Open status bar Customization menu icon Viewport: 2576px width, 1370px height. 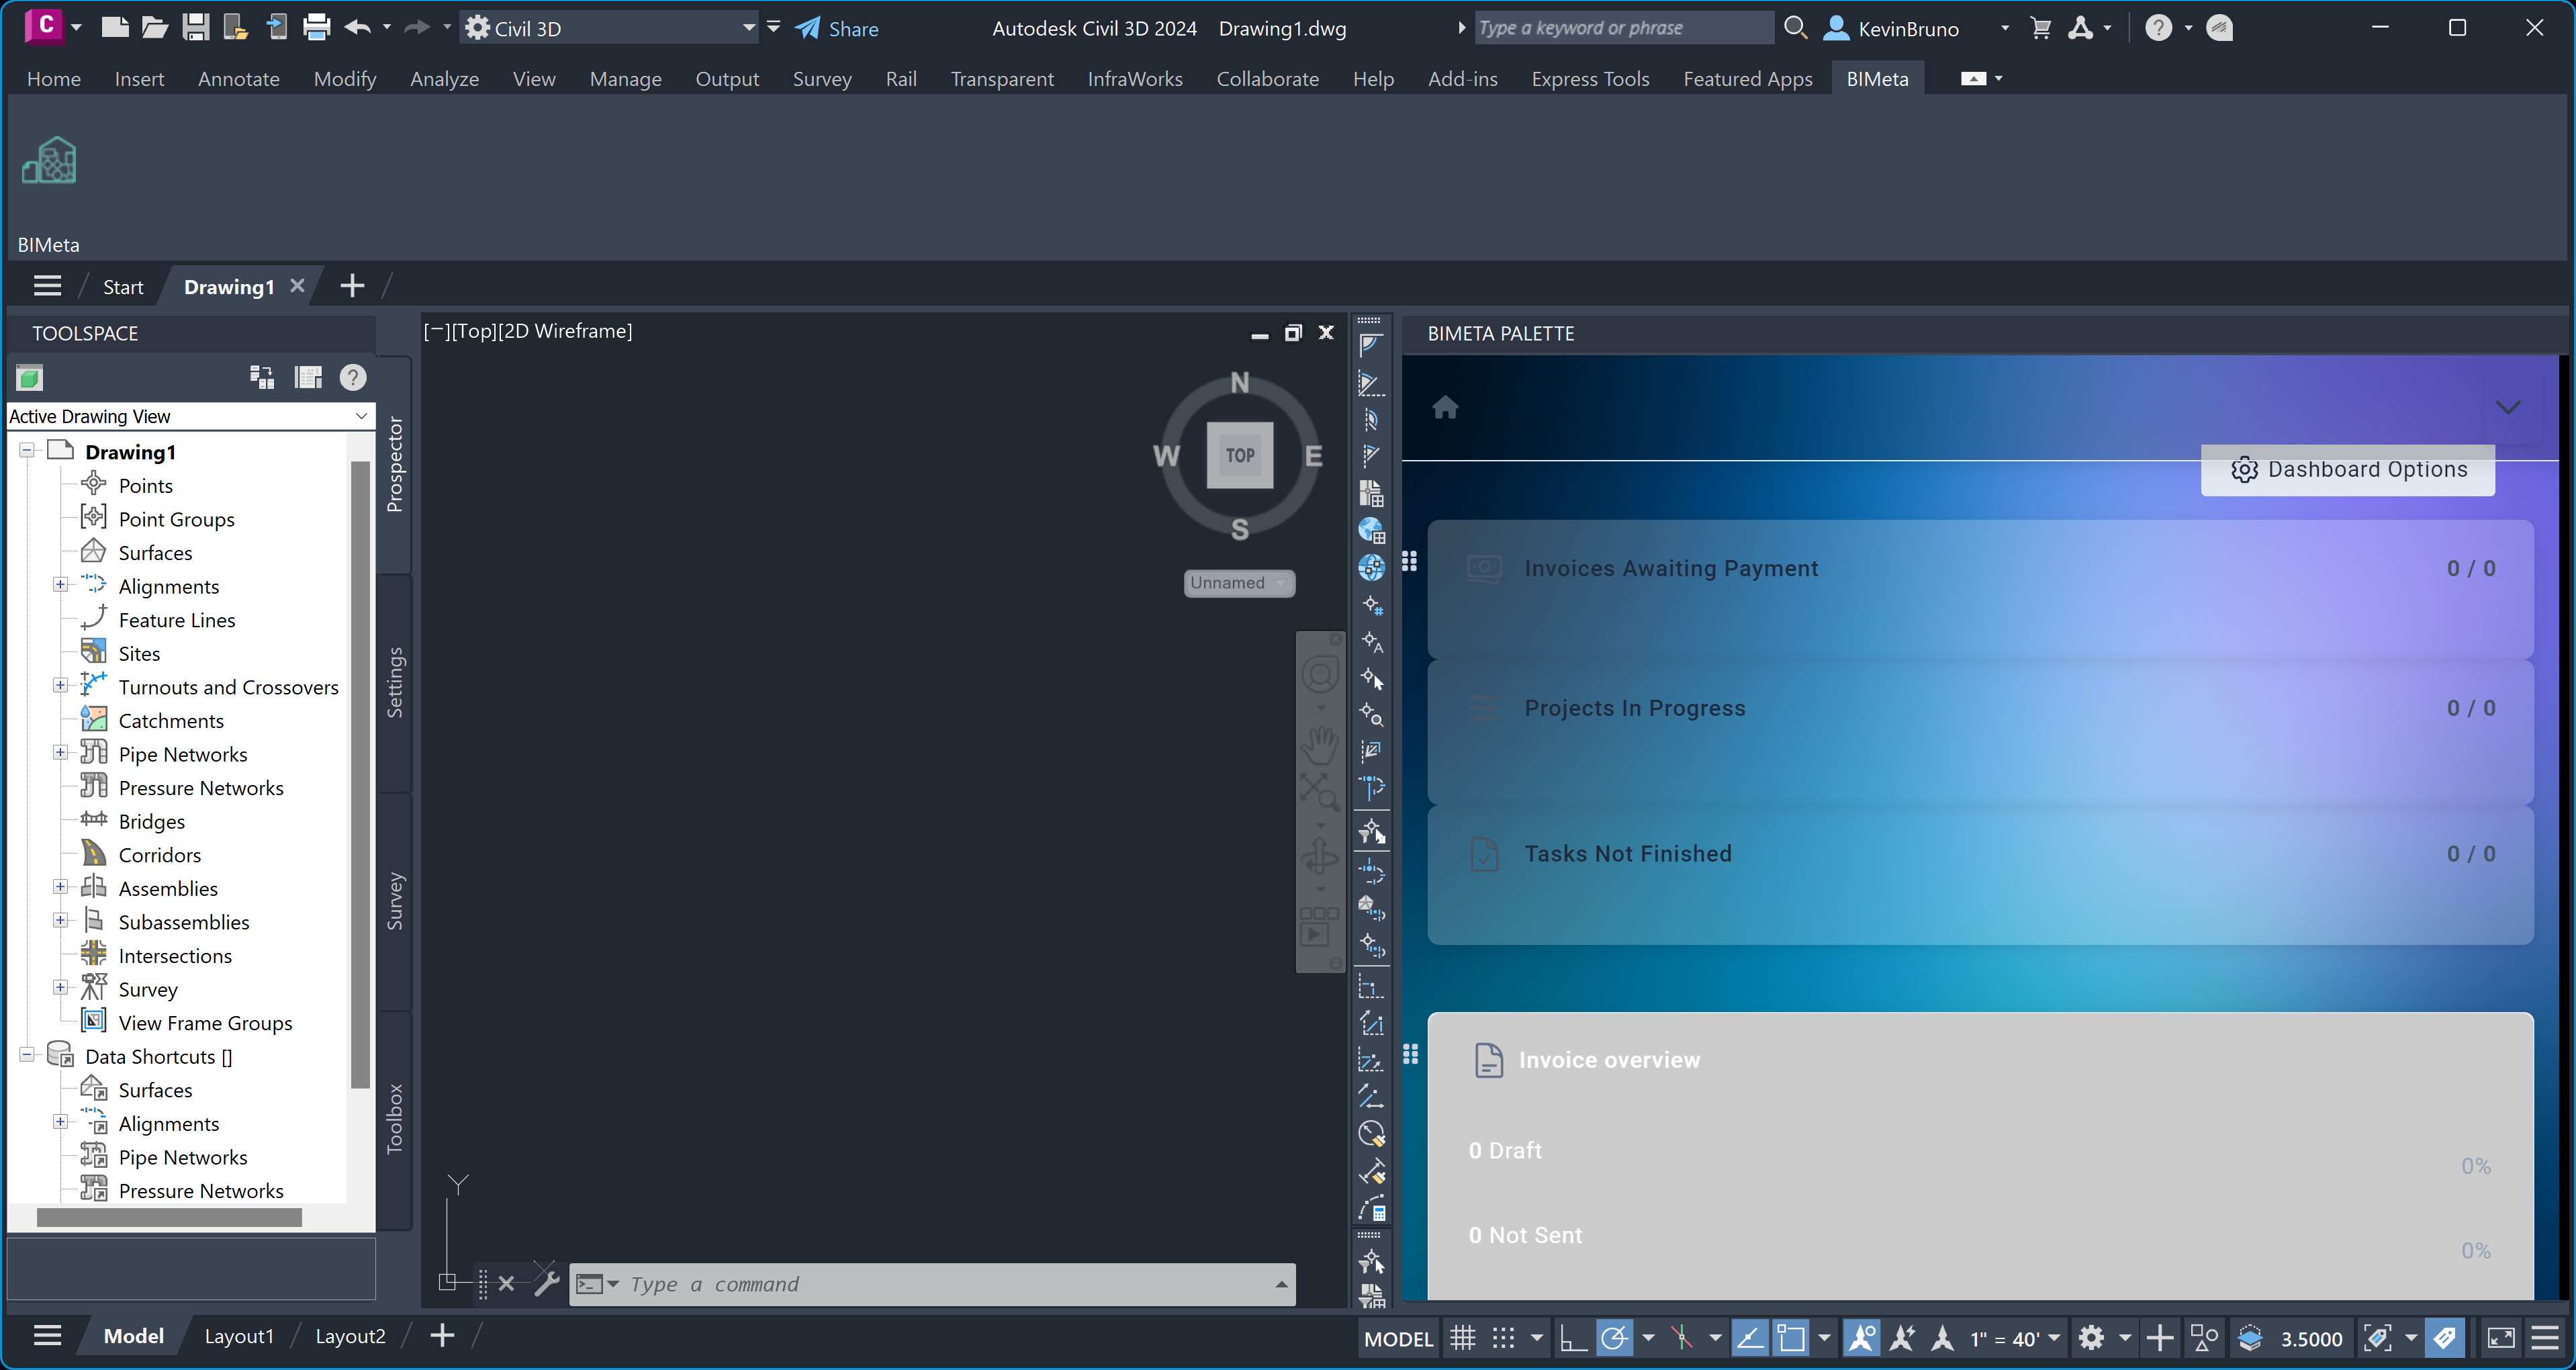pyautogui.click(x=2545, y=1338)
